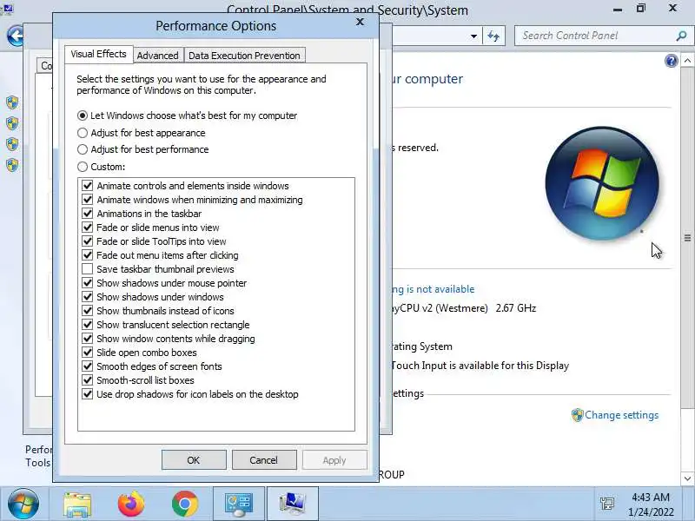Uncheck Fade out menu items after clicking
Screen dimensions: 695x521
pyautogui.click(x=88, y=255)
